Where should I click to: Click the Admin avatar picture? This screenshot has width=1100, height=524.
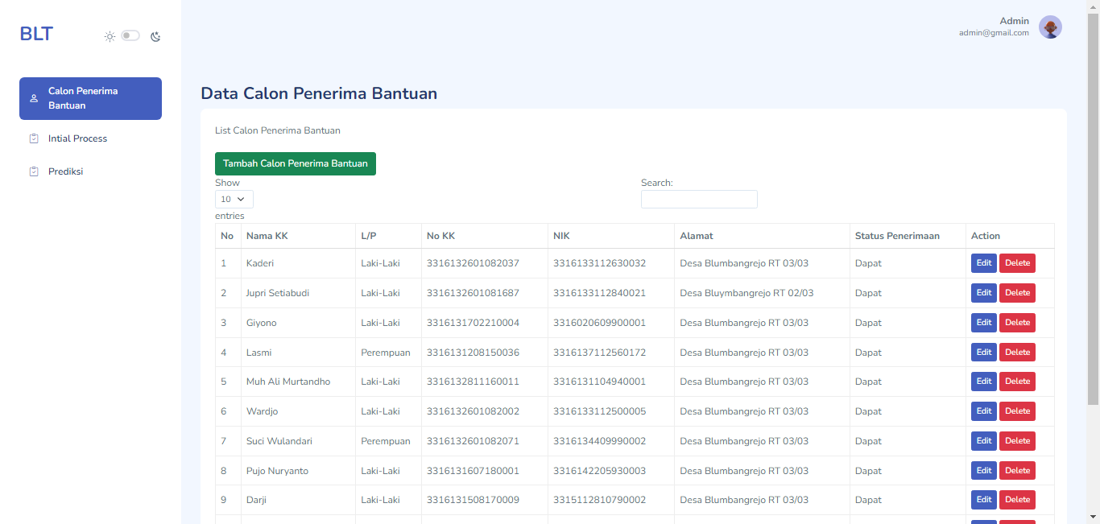tap(1050, 27)
